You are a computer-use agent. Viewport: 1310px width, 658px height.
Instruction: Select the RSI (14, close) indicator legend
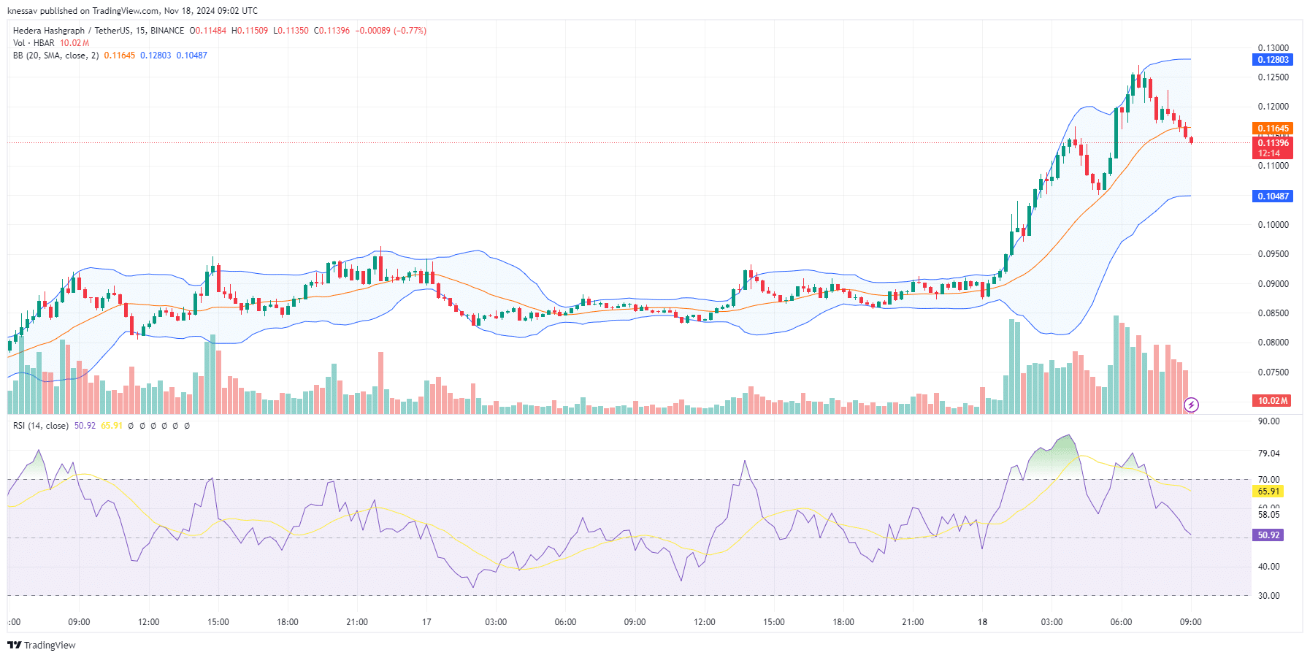click(x=41, y=426)
